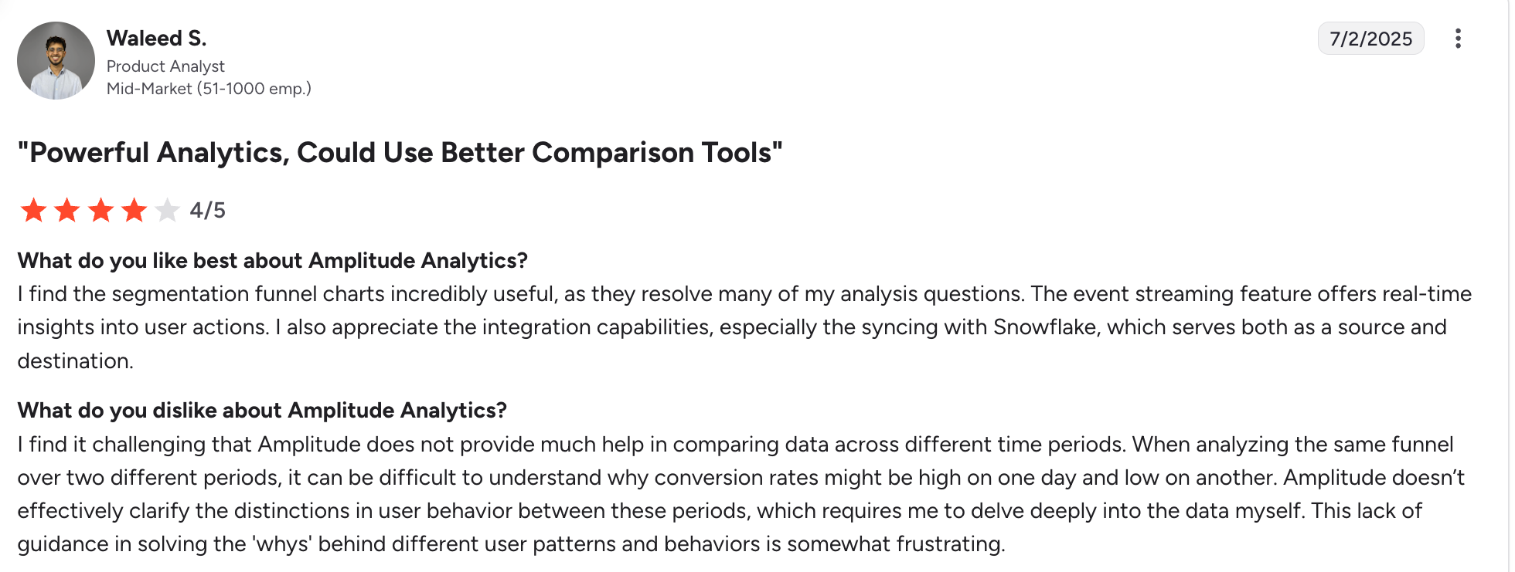
Task: Open the review title about Powerful Analytics
Action: [400, 153]
